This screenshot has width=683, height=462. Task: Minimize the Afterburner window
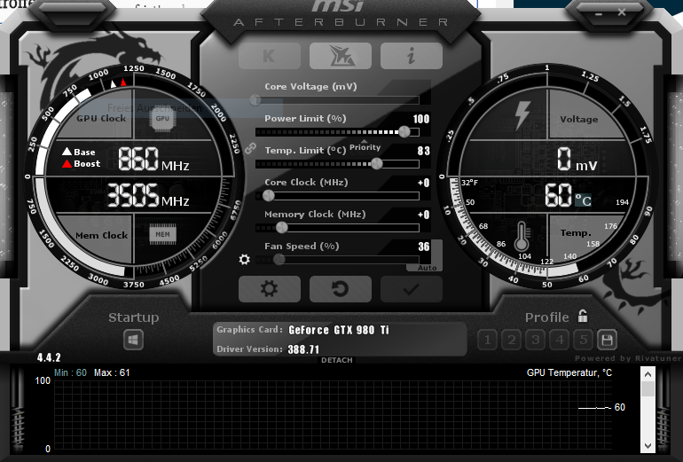coord(599,14)
